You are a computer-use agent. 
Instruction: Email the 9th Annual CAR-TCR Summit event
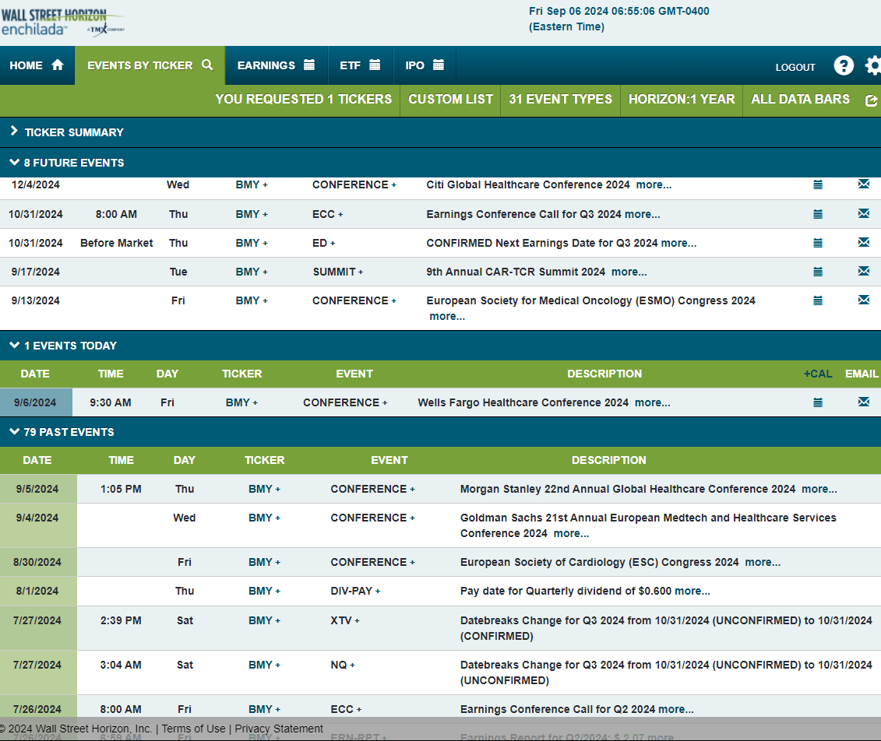pyautogui.click(x=864, y=271)
